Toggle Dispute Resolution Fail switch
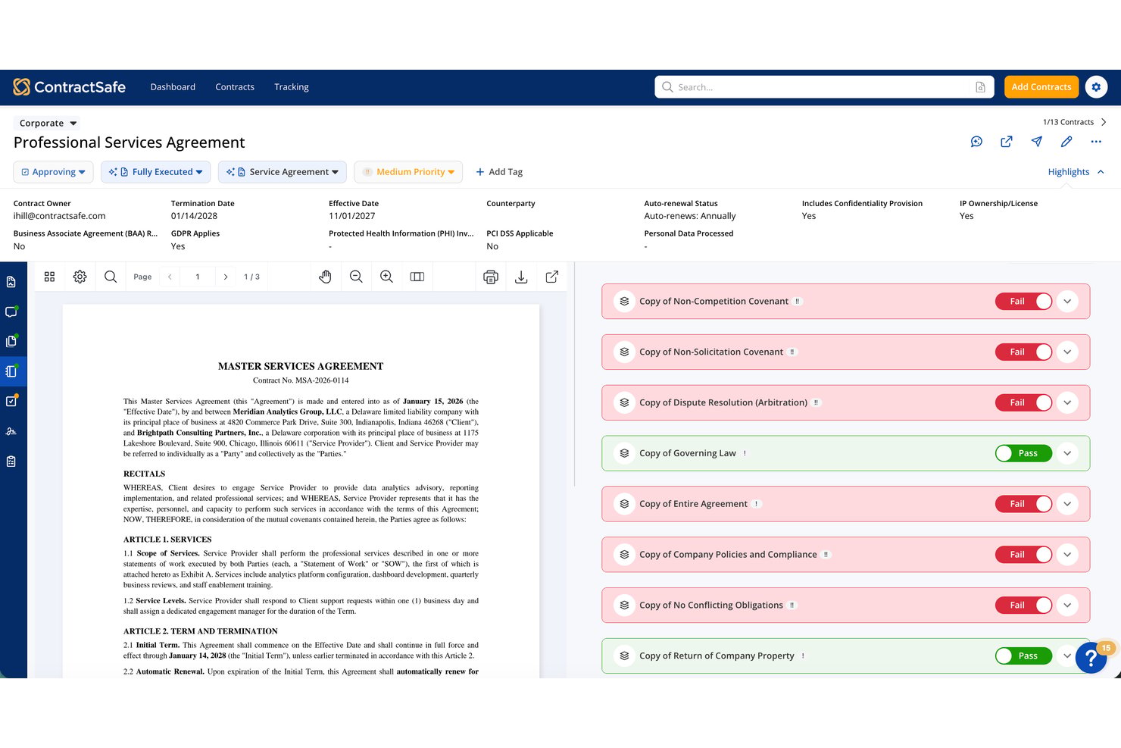Image resolution: width=1121 pixels, height=748 pixels. point(1024,402)
